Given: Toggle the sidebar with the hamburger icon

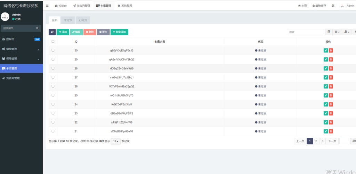Looking at the screenshot, I should [x=47, y=6].
